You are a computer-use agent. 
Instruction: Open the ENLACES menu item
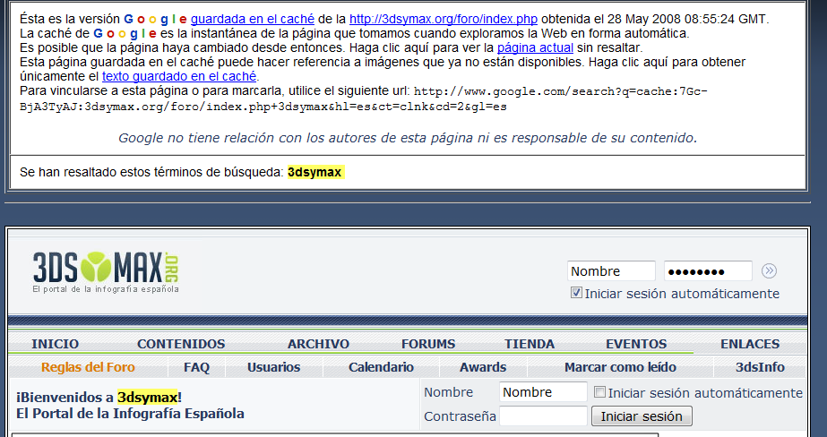point(750,344)
